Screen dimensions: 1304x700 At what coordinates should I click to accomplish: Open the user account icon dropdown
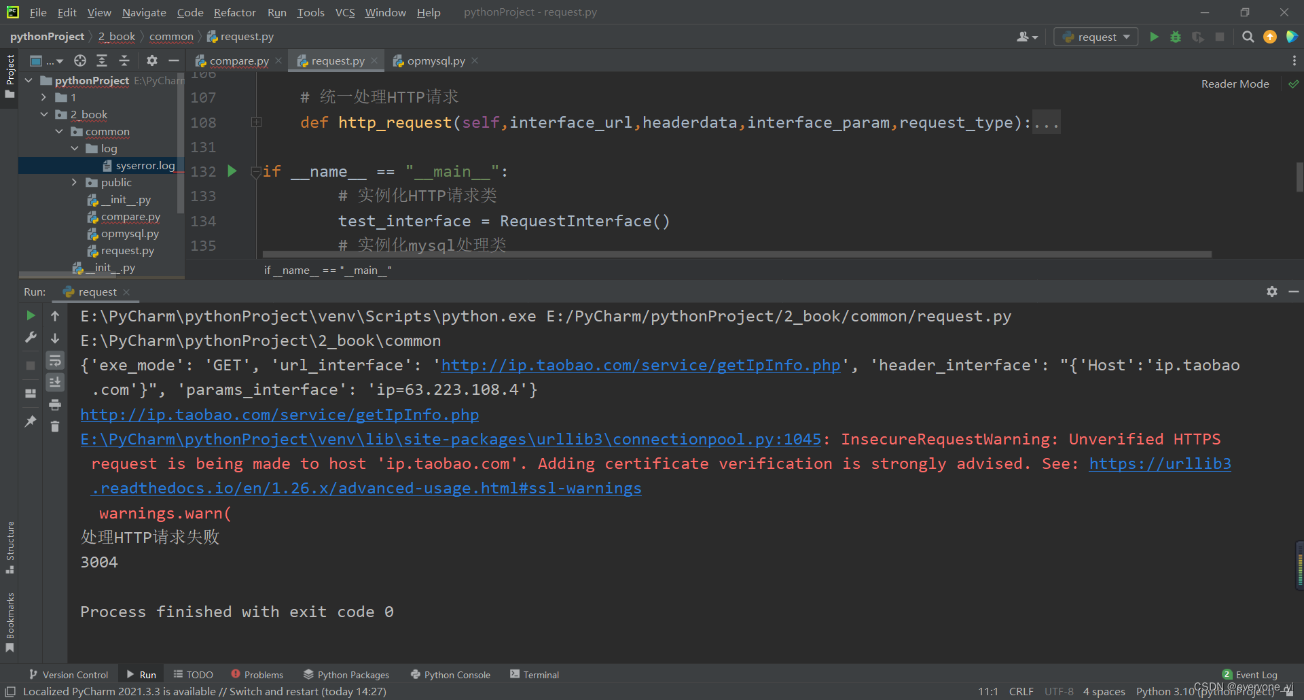(1027, 37)
